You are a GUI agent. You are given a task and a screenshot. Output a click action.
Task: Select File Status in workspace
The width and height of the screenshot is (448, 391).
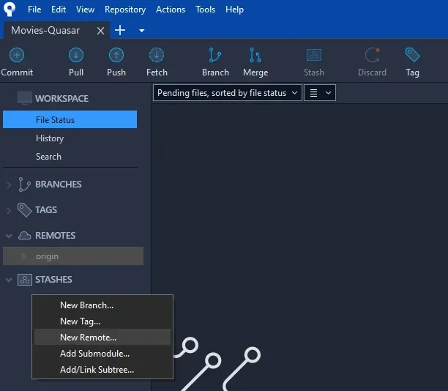coord(70,119)
